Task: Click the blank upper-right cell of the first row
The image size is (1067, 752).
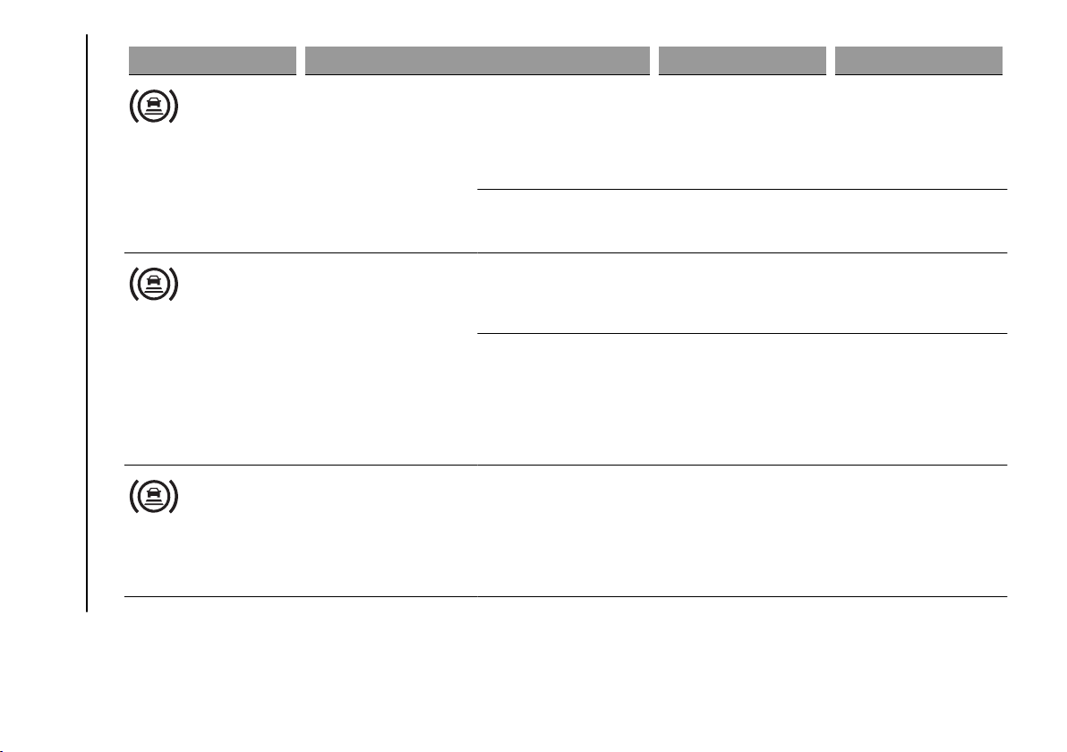Action: (x=742, y=132)
